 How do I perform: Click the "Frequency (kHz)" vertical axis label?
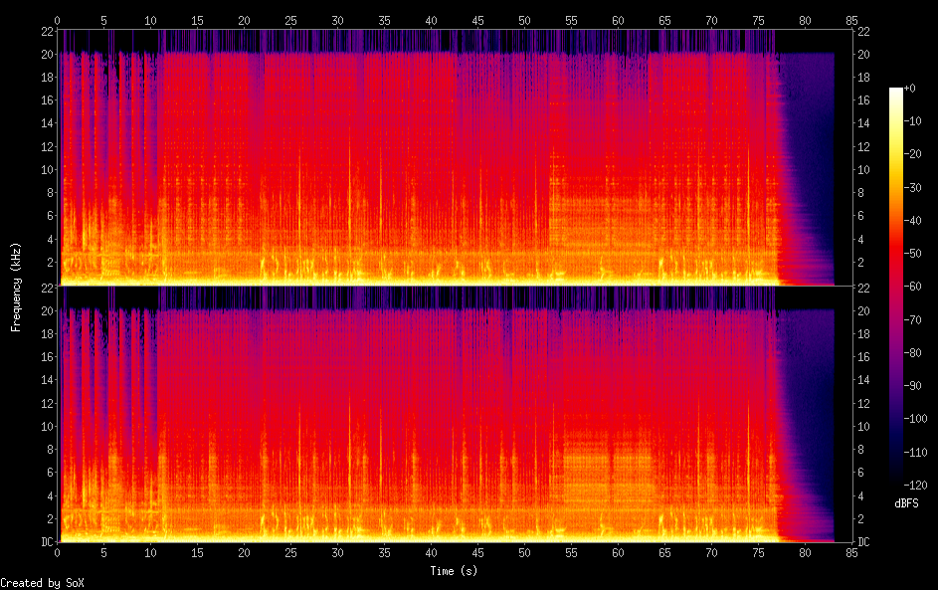16,287
